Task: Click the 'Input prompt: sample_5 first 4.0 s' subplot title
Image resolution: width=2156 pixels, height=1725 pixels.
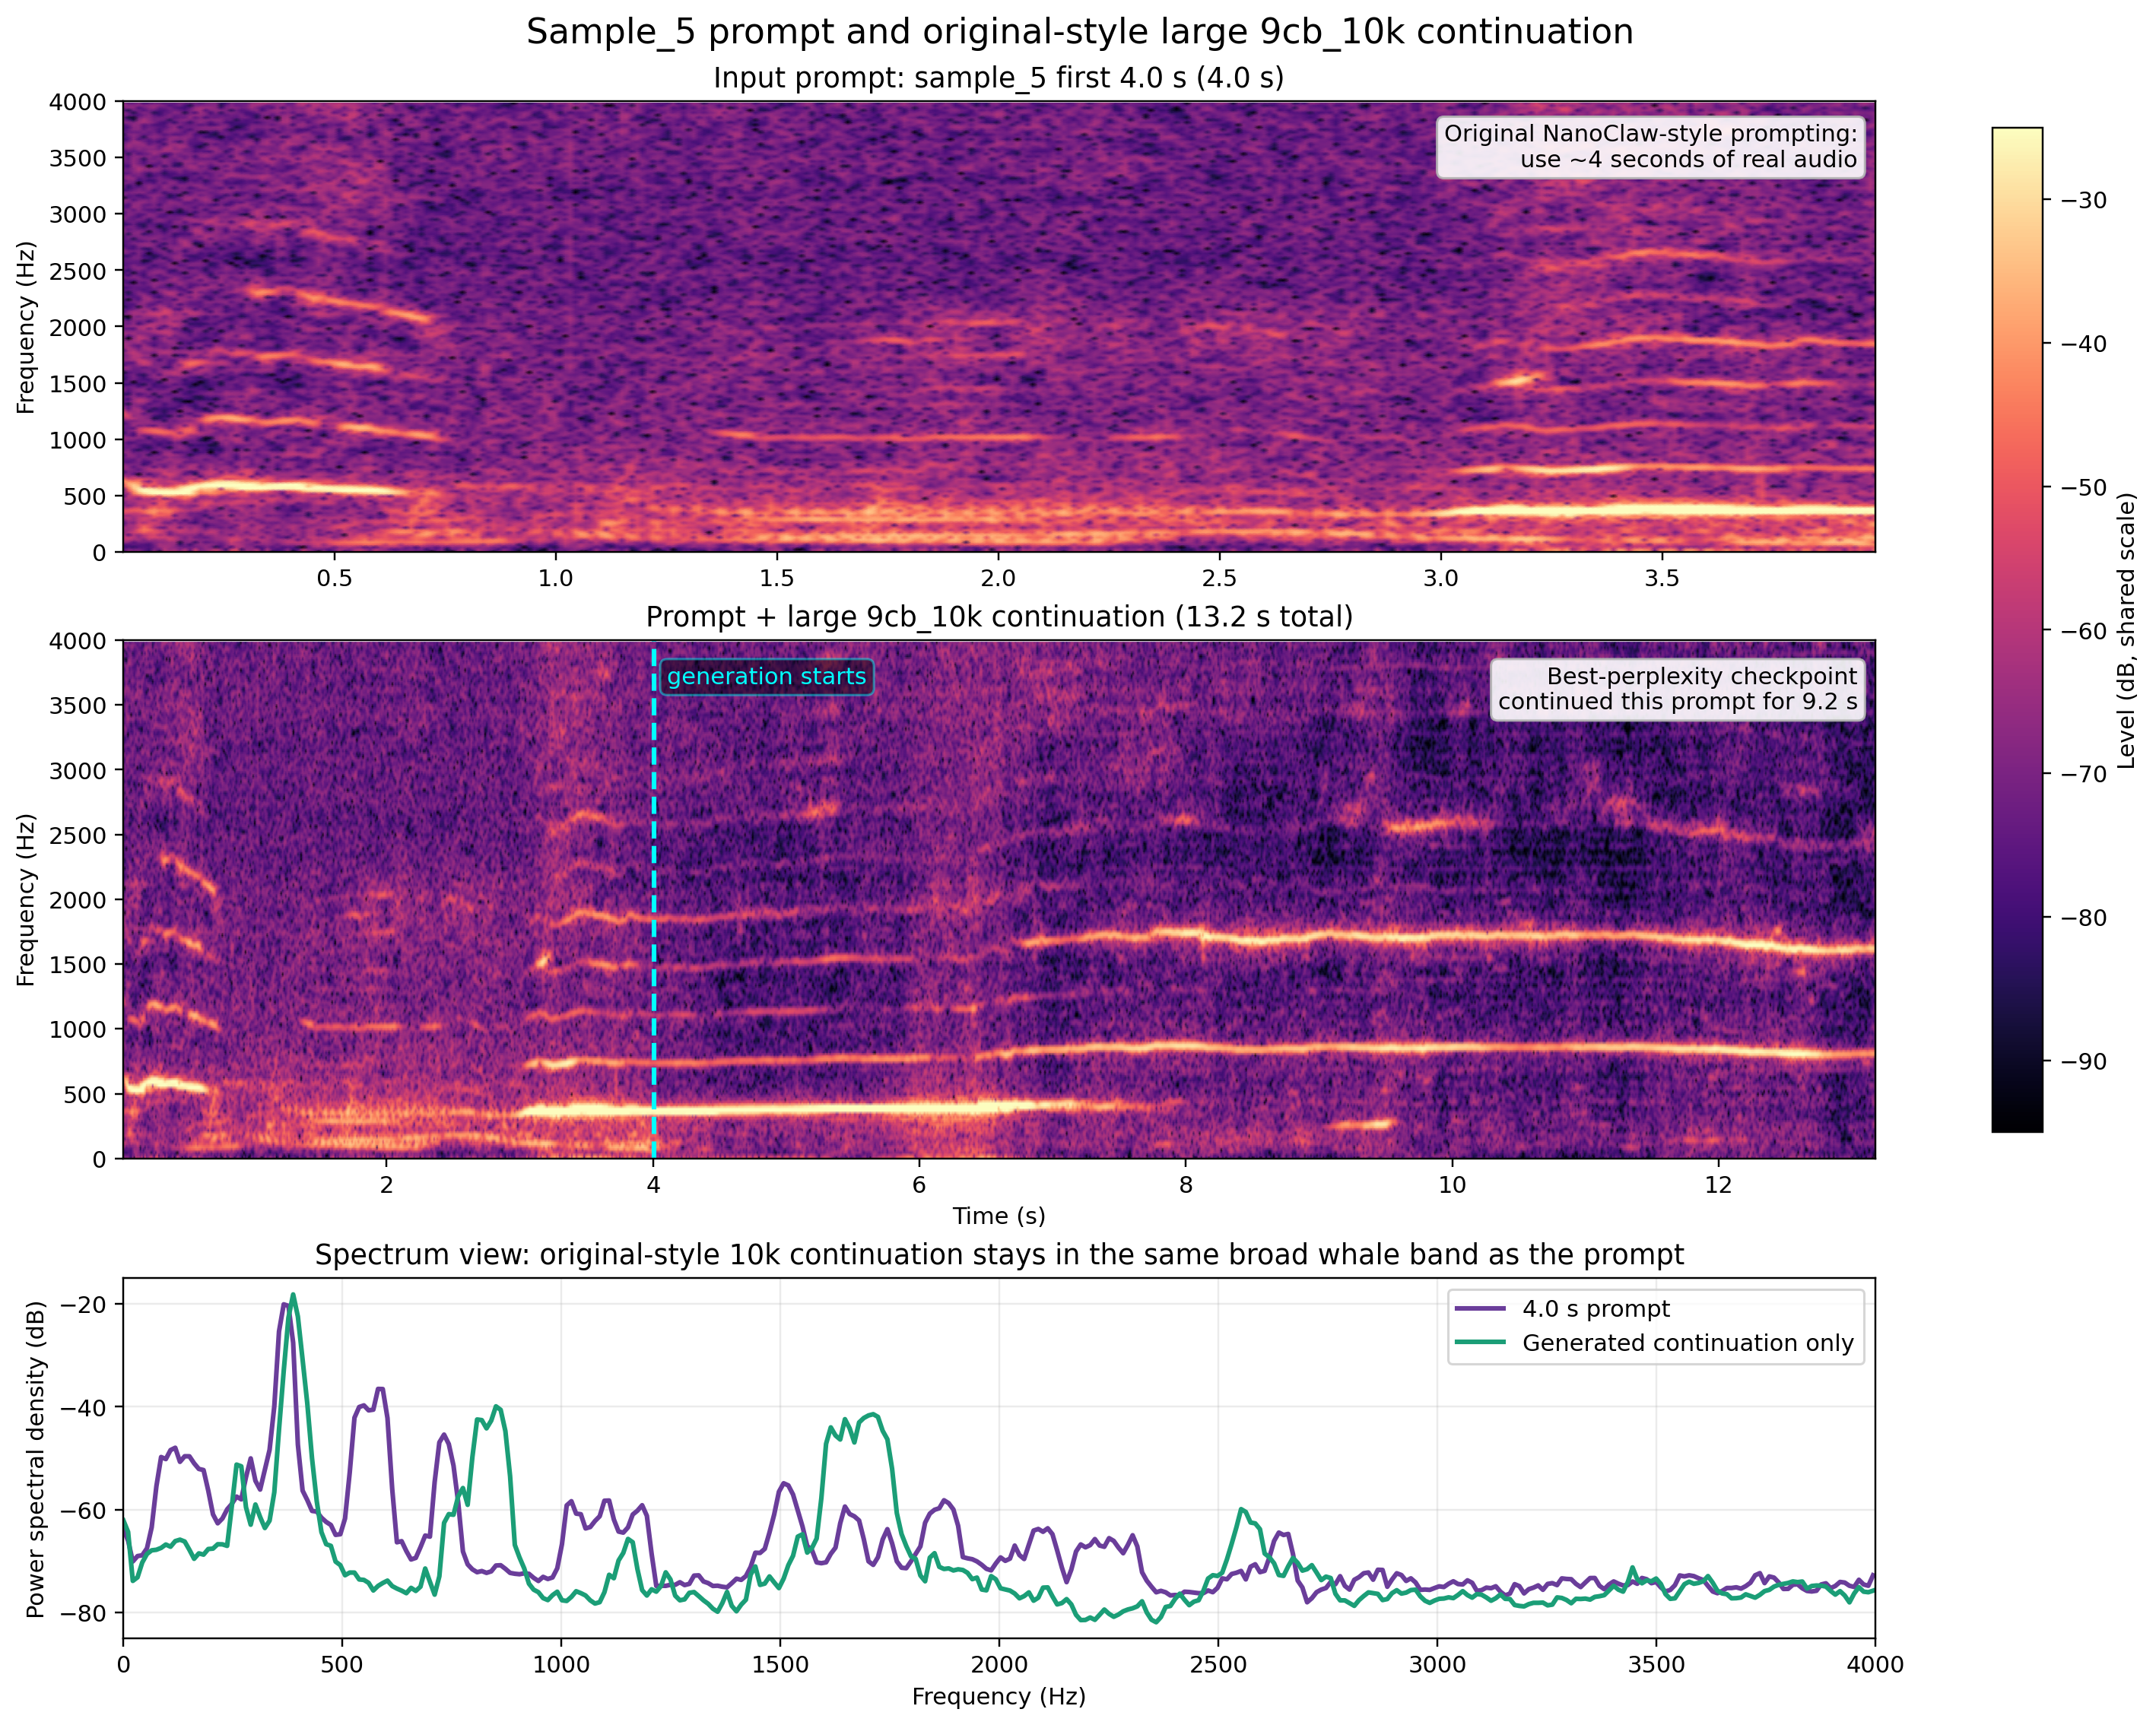Action: (998, 78)
